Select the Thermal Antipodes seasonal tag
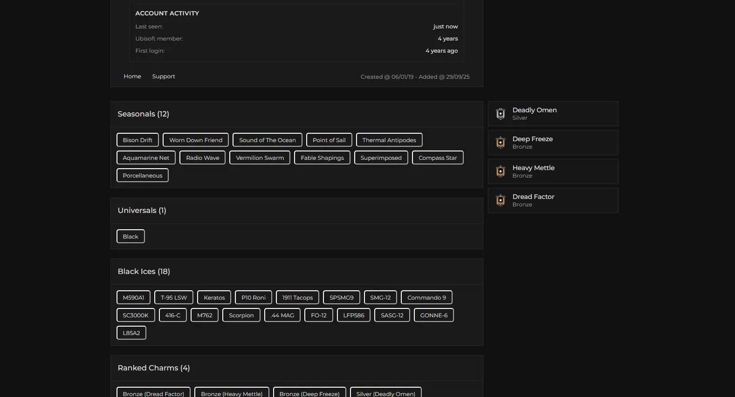The width and height of the screenshot is (735, 397). [389, 140]
